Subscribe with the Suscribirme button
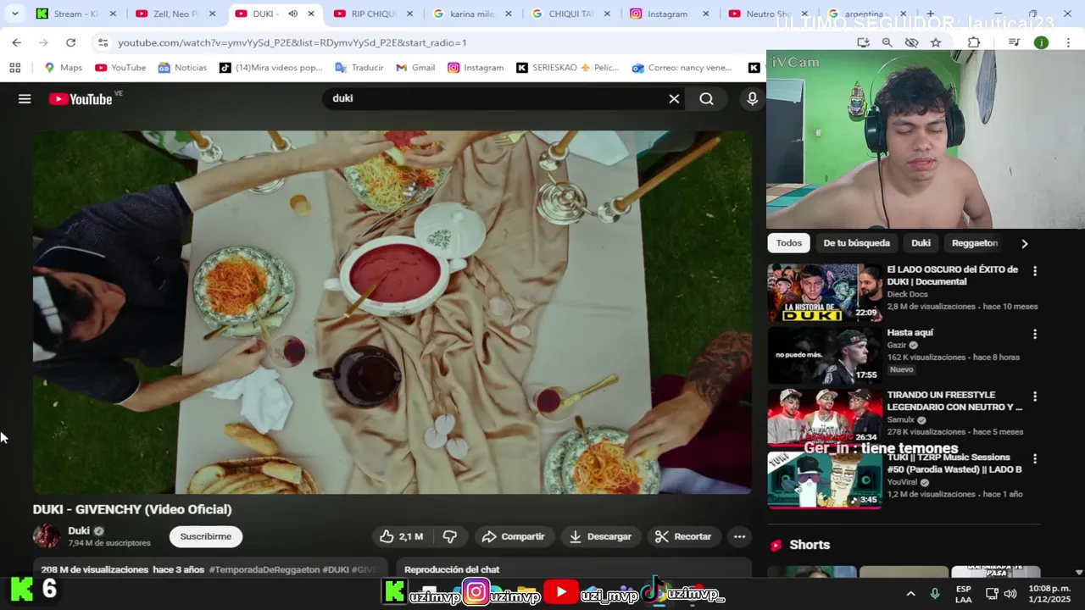 pyautogui.click(x=206, y=536)
